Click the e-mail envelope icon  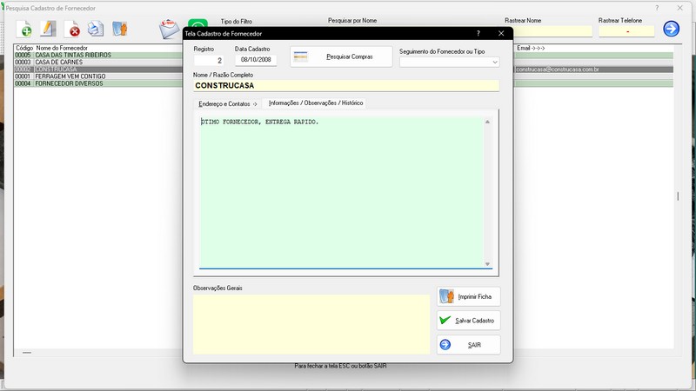click(169, 29)
